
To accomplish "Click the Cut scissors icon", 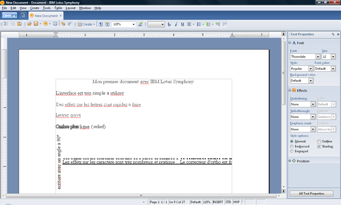I will 6,24.
